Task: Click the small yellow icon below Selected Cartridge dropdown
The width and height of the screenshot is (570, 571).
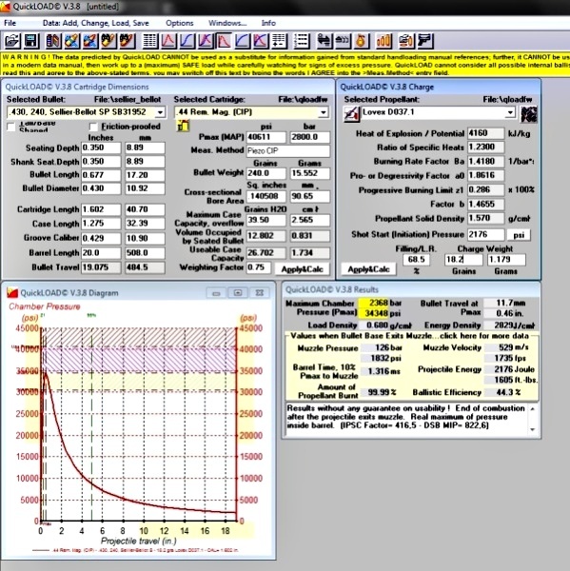Action: (183, 126)
